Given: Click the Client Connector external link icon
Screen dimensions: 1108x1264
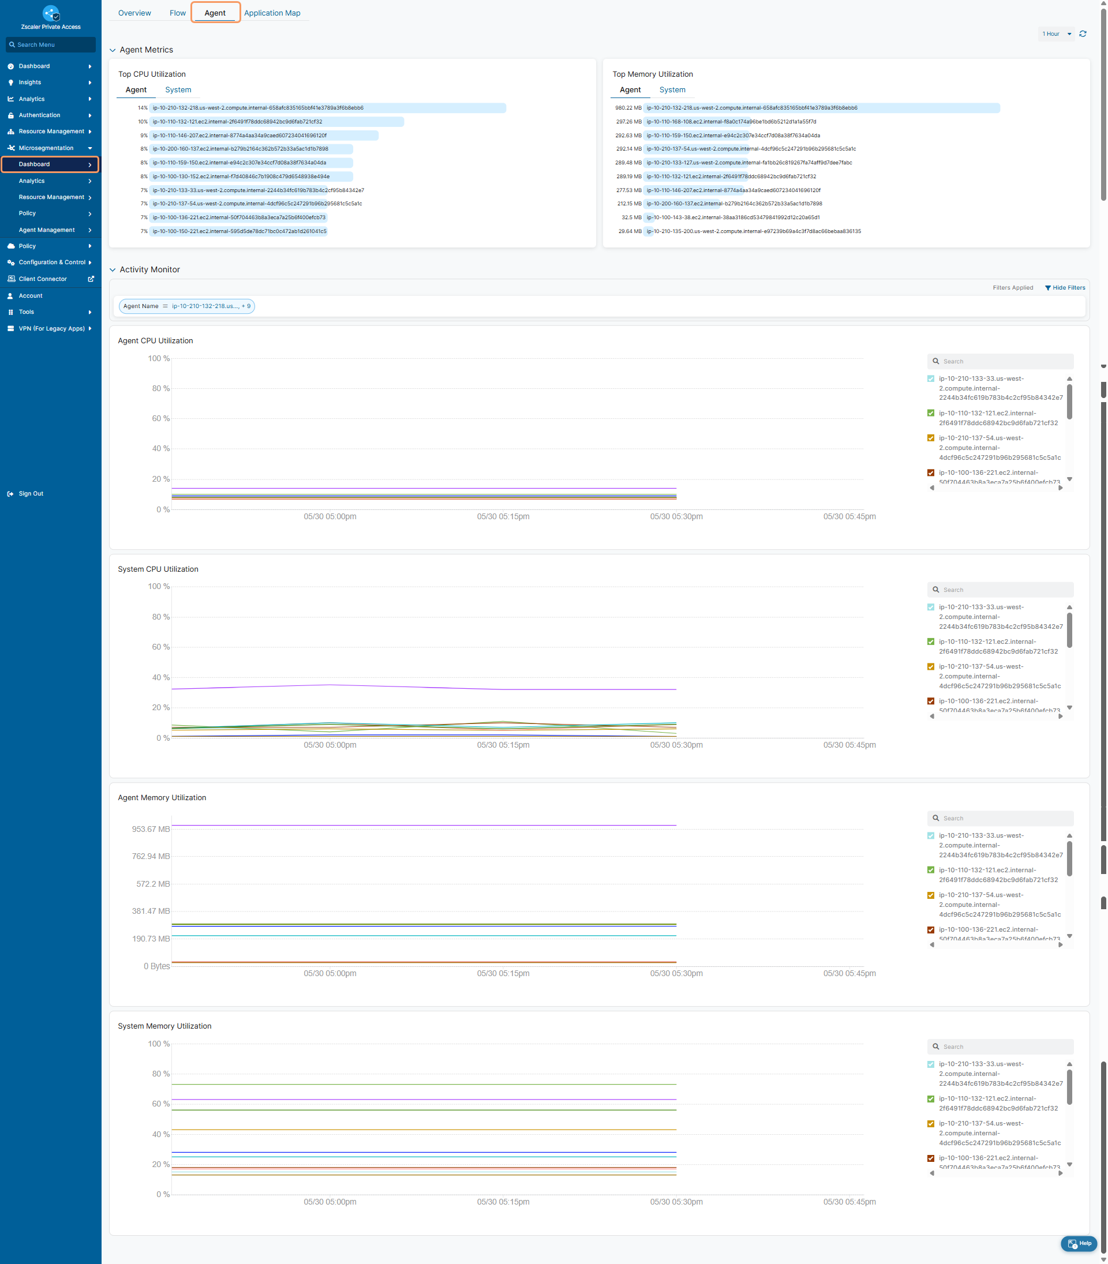Looking at the screenshot, I should [91, 279].
